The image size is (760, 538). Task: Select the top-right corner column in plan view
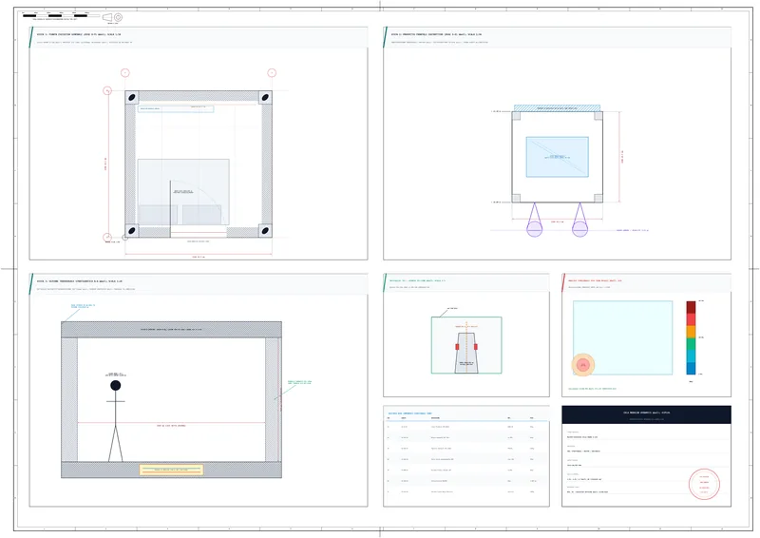tap(265, 98)
